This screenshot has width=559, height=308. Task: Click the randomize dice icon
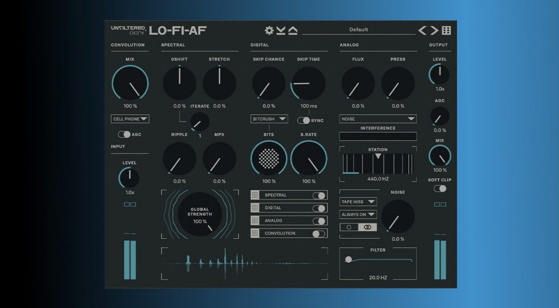447,31
